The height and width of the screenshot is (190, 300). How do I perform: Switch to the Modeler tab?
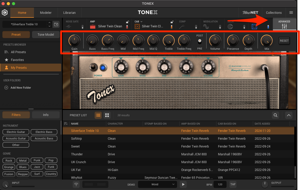(x=46, y=13)
